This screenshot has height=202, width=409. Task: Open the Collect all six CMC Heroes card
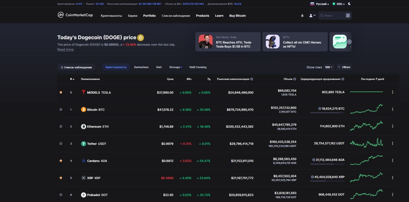pyautogui.click(x=295, y=42)
